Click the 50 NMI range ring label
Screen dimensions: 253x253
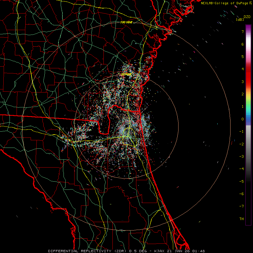[x=126, y=74]
